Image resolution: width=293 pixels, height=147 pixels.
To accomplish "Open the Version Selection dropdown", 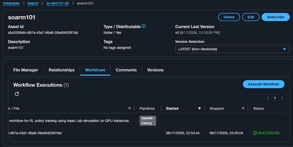I will [x=232, y=49].
